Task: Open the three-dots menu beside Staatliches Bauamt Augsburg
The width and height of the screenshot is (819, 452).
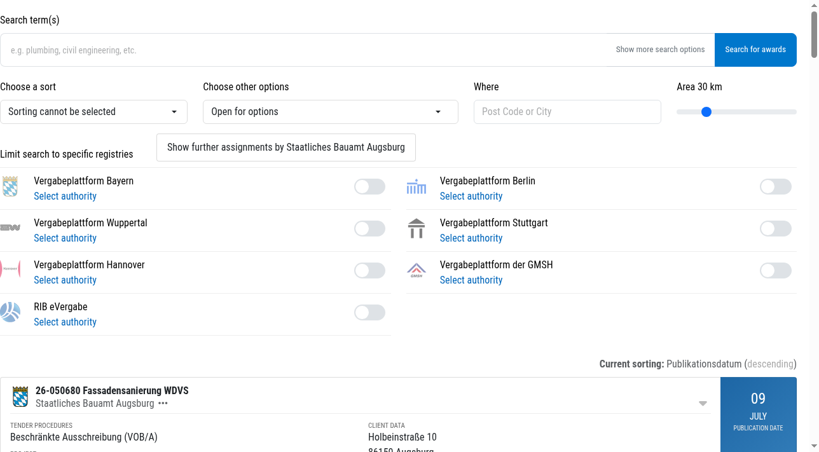Action: coord(163,404)
